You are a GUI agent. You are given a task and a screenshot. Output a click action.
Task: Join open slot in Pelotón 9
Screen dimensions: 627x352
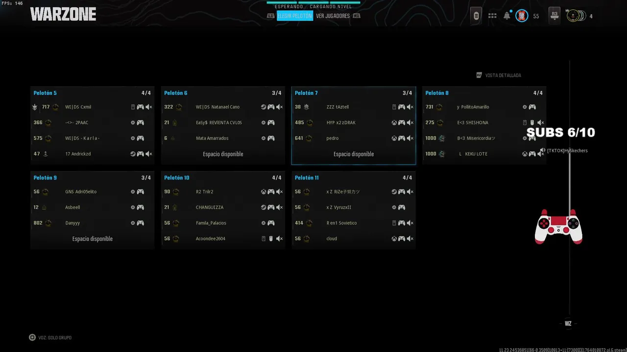[93, 239]
